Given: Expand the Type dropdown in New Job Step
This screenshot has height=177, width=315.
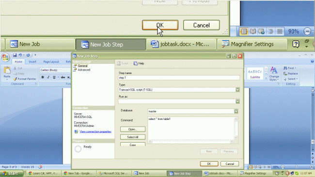Looking at the screenshot, I should [237, 89].
